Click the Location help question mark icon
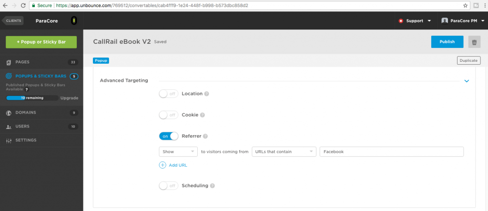This screenshot has width=488, height=211. pos(207,94)
